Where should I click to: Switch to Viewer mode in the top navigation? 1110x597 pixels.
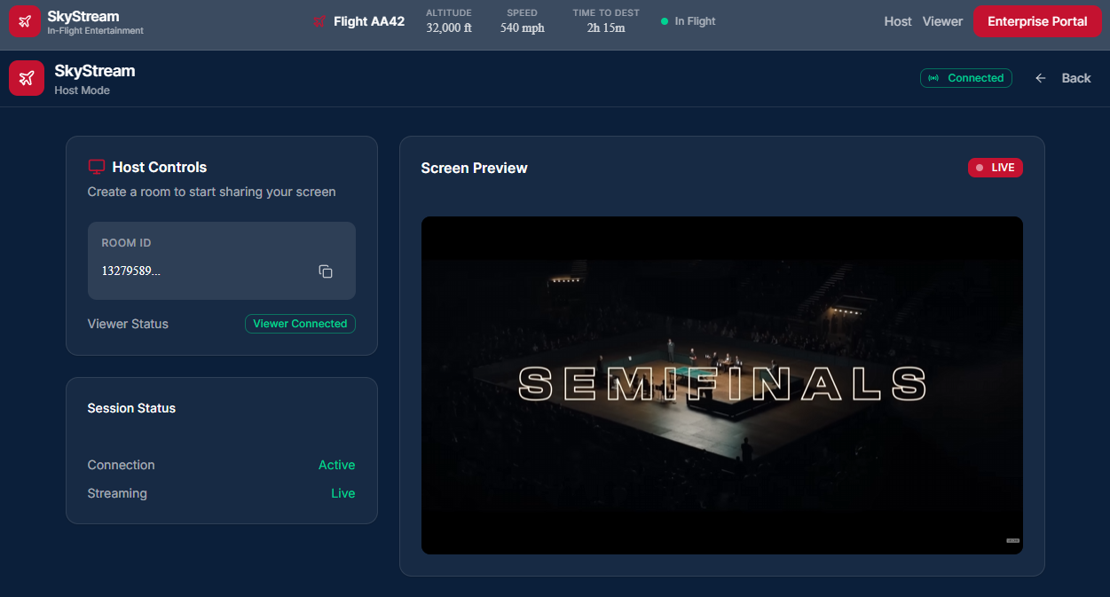[942, 21]
